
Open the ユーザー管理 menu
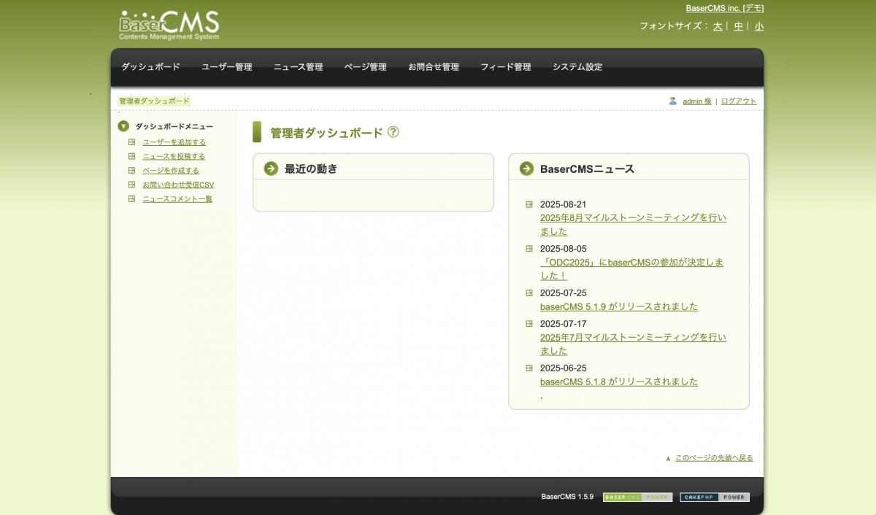pos(226,67)
